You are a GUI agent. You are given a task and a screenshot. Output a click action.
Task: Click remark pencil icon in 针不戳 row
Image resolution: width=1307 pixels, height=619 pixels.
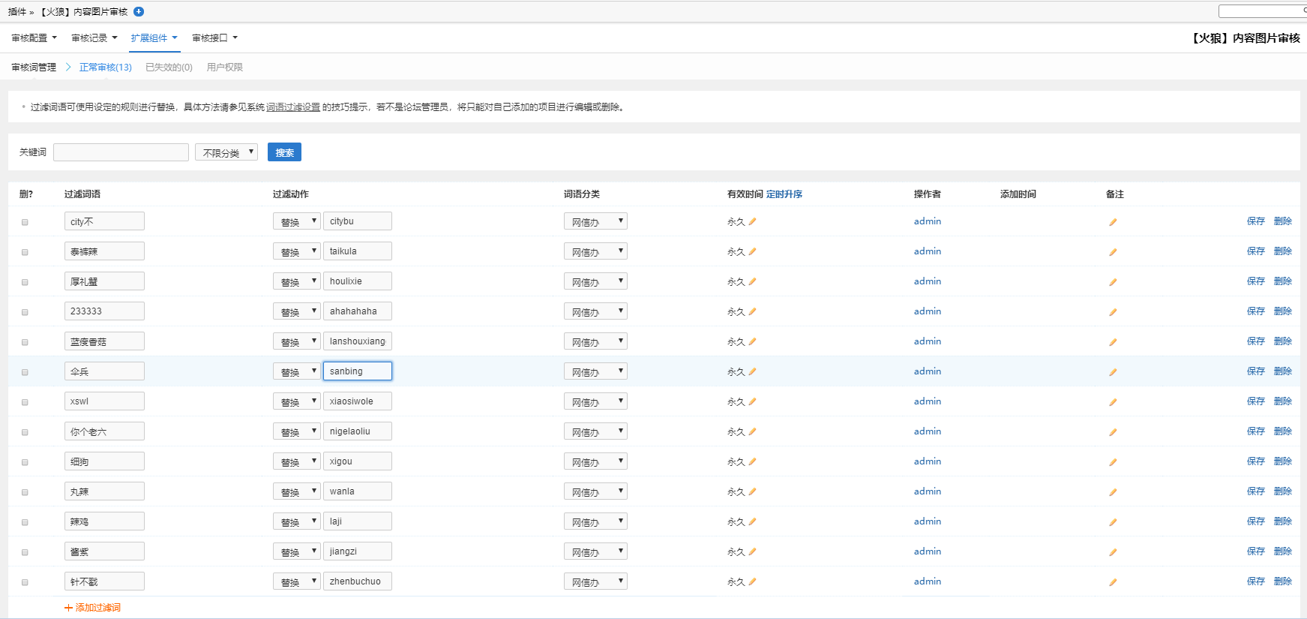[1113, 582]
